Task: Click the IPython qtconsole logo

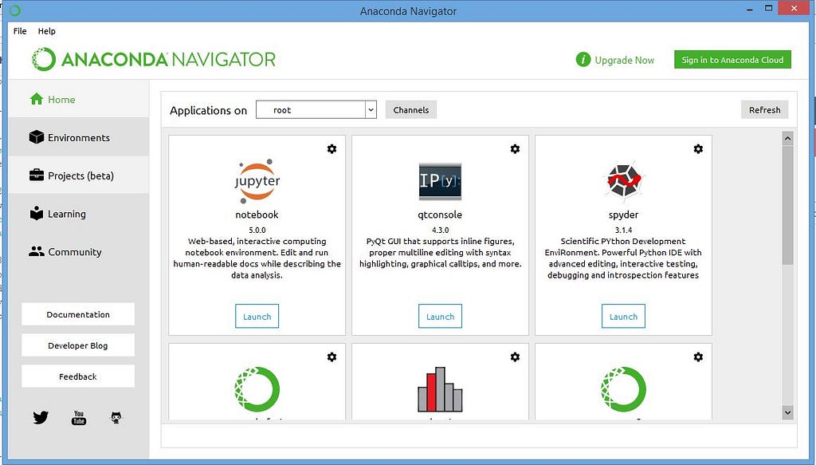Action: click(440, 181)
